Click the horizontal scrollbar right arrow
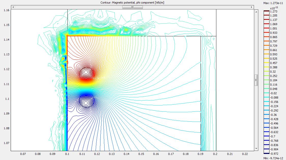 (252, 7)
